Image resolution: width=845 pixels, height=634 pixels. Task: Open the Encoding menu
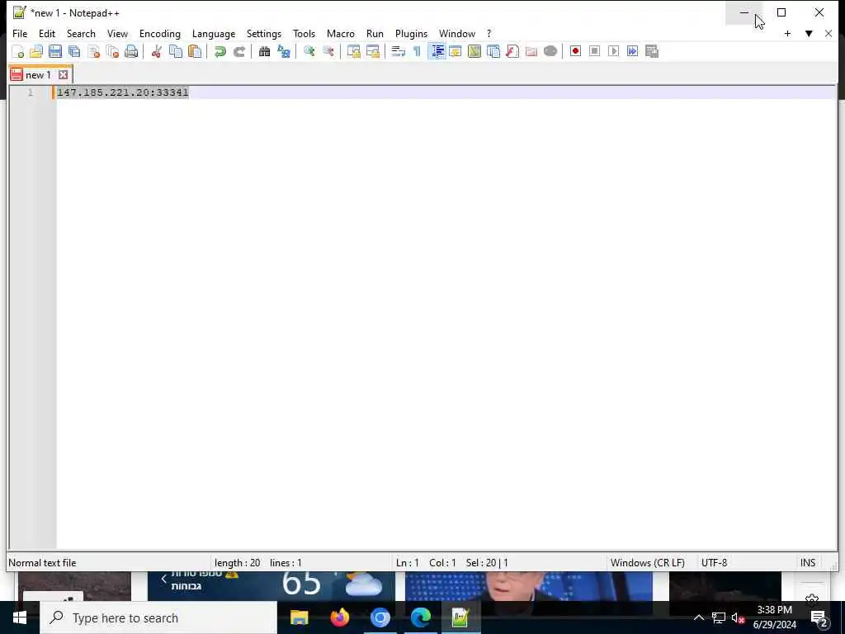point(160,33)
